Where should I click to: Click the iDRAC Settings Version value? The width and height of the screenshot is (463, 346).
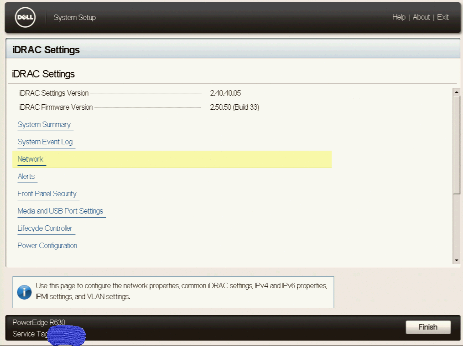225,93
